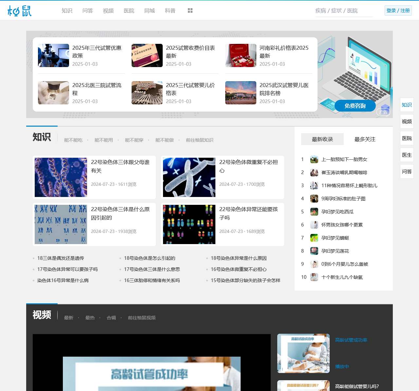Viewport: 419px width, 391px height.
Task: Switch to the 最多关注 tab
Action: coord(365,139)
